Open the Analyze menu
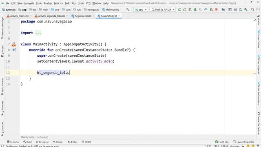Viewport: 261px width, 147px height. click(x=48, y=3)
